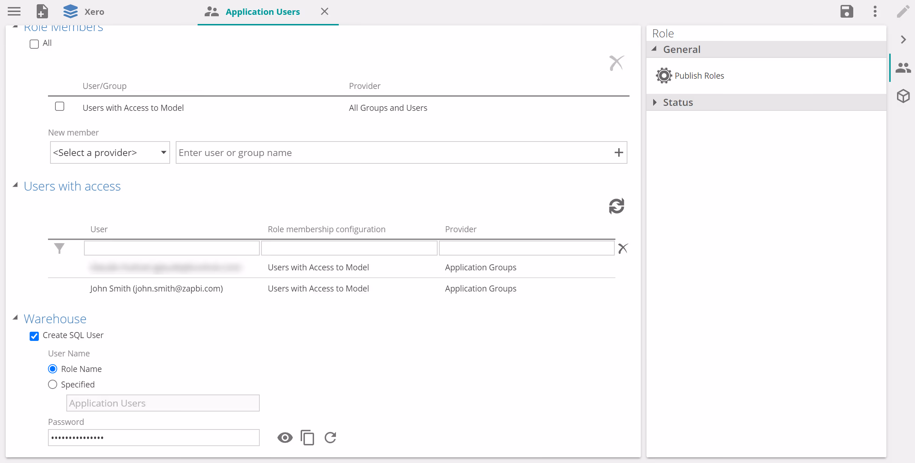Uncheck the Create SQL User checkbox
The height and width of the screenshot is (463, 915).
pyautogui.click(x=34, y=336)
